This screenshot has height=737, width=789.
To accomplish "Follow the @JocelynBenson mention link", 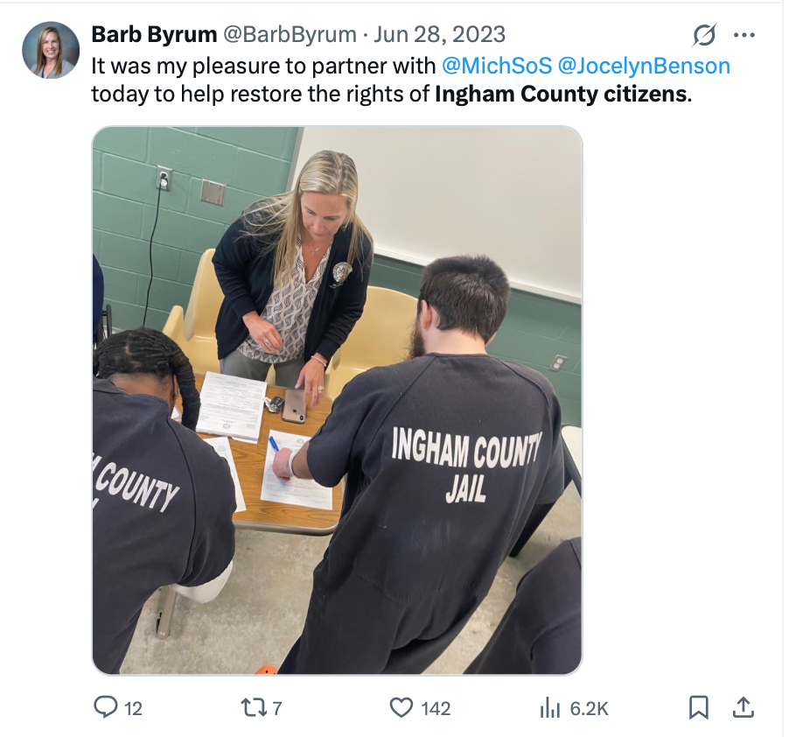I will point(644,66).
